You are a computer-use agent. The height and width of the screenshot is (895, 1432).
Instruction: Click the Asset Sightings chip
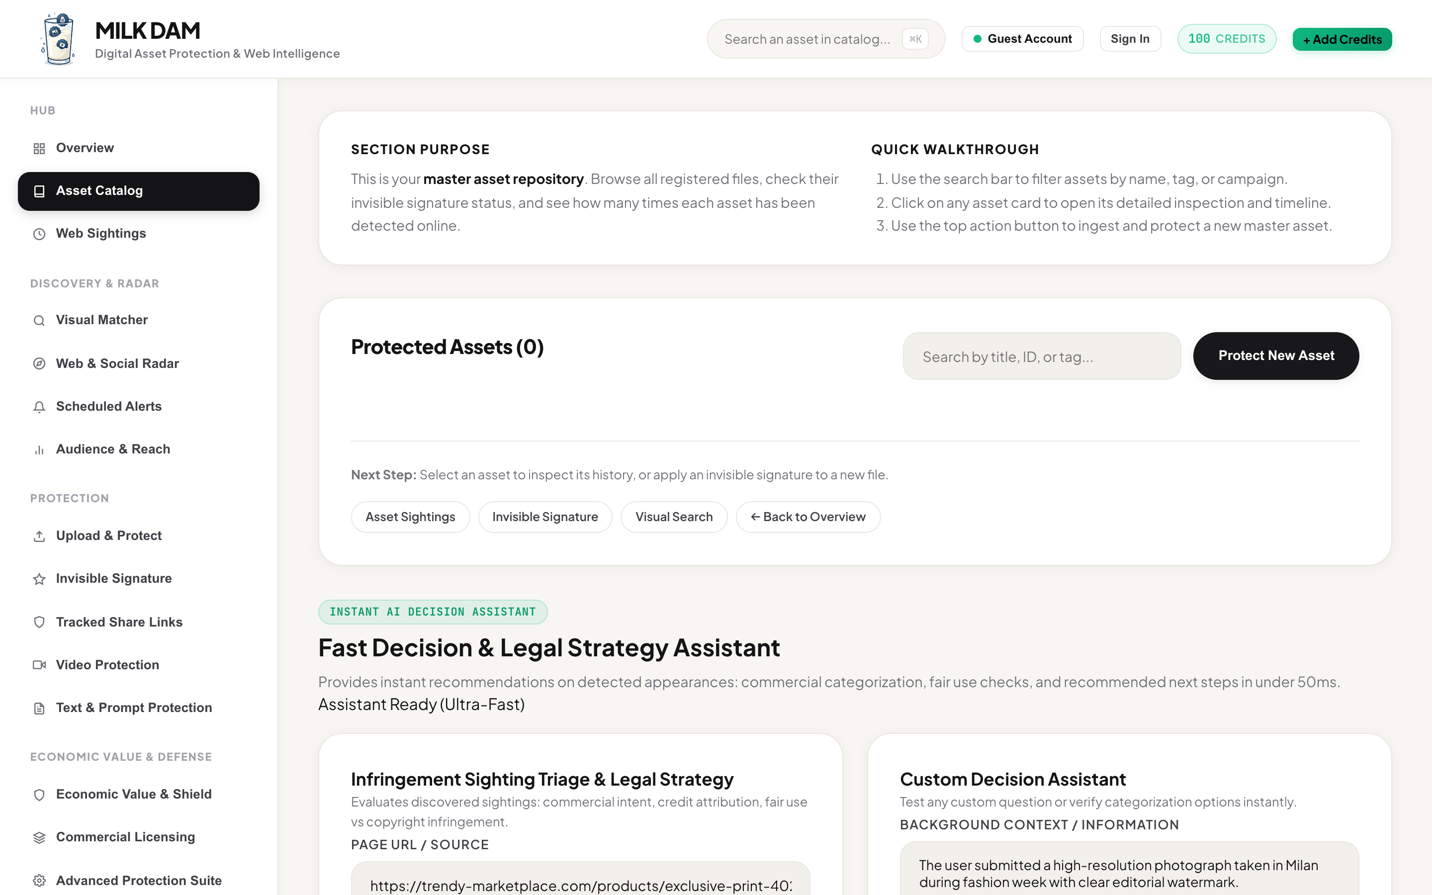click(x=410, y=517)
